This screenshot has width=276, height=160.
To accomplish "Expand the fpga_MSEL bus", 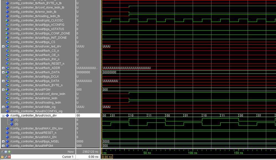I will pyautogui.click(x=3, y=141).
